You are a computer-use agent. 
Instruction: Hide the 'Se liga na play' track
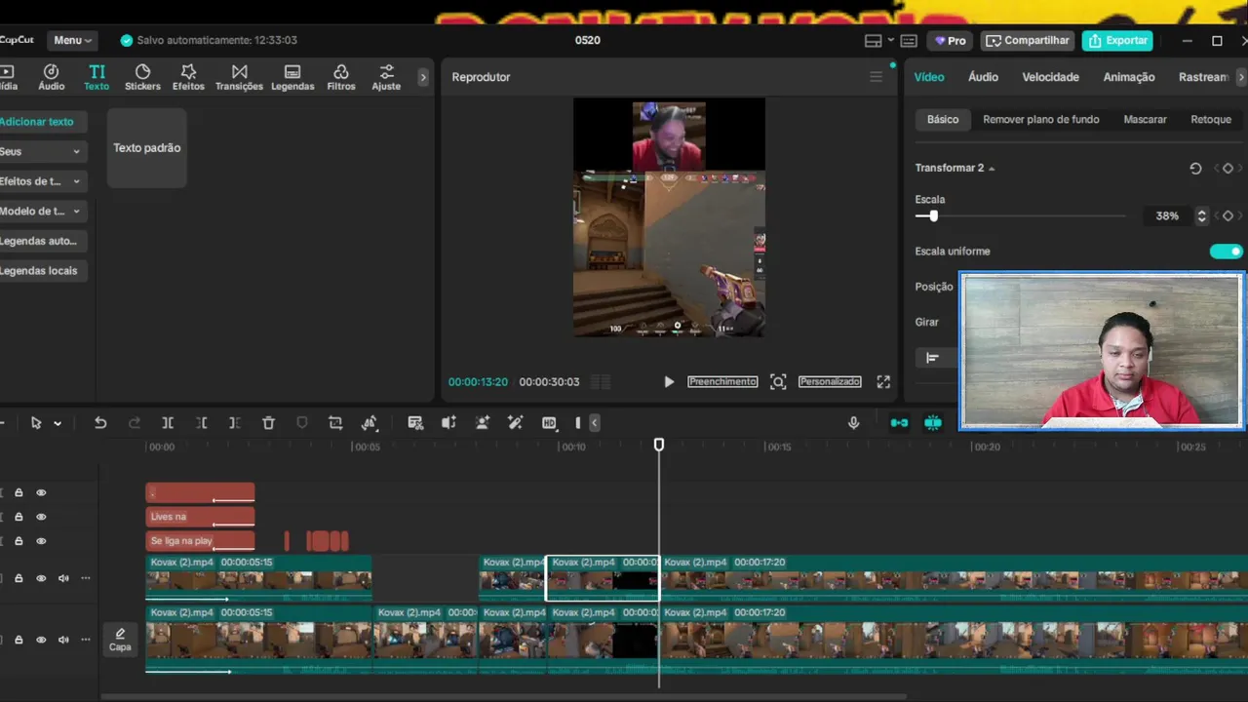pyautogui.click(x=41, y=541)
